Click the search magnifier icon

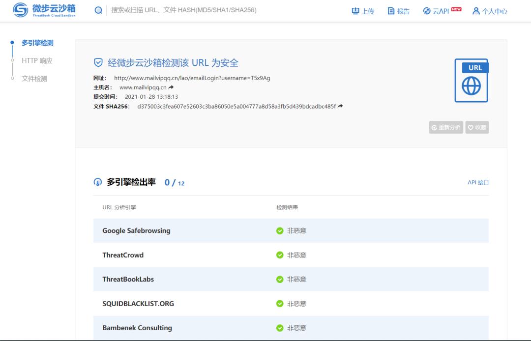pyautogui.click(x=98, y=10)
